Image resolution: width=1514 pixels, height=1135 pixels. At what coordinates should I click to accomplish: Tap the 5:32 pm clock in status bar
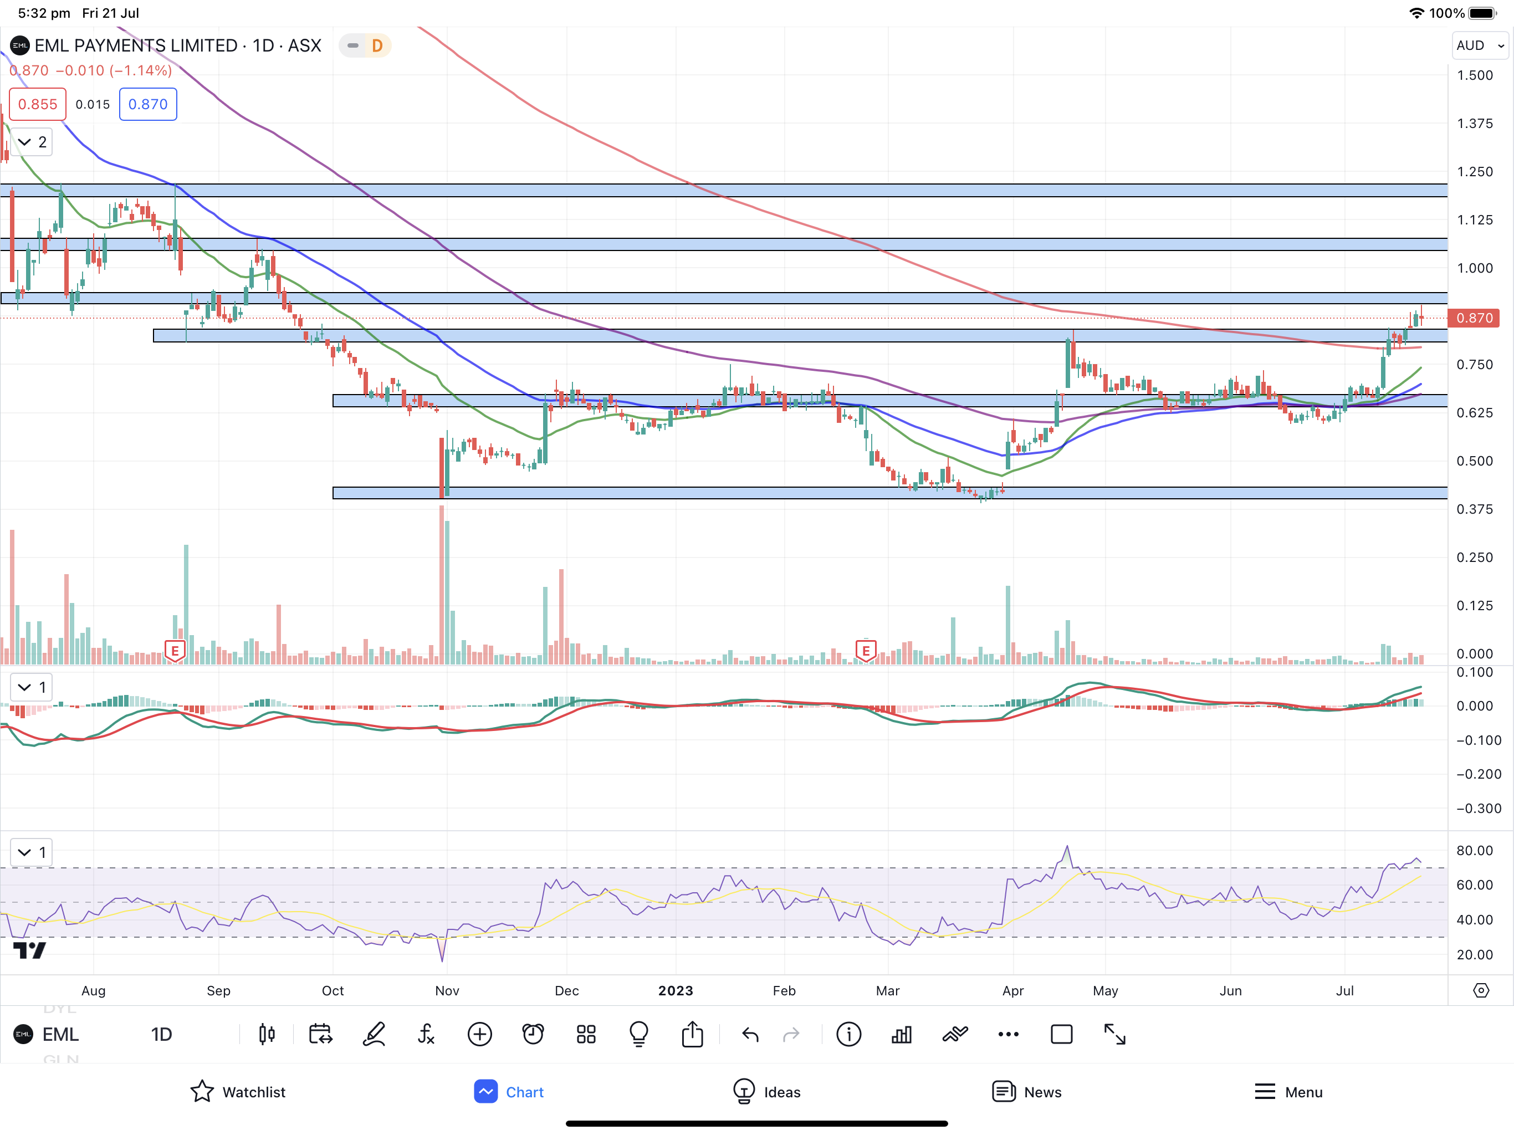pyautogui.click(x=44, y=13)
